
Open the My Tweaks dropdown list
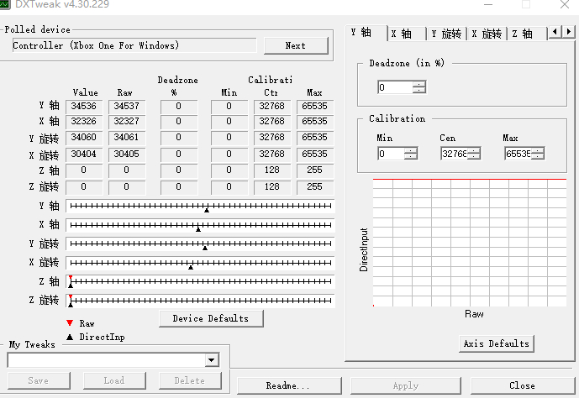212,360
